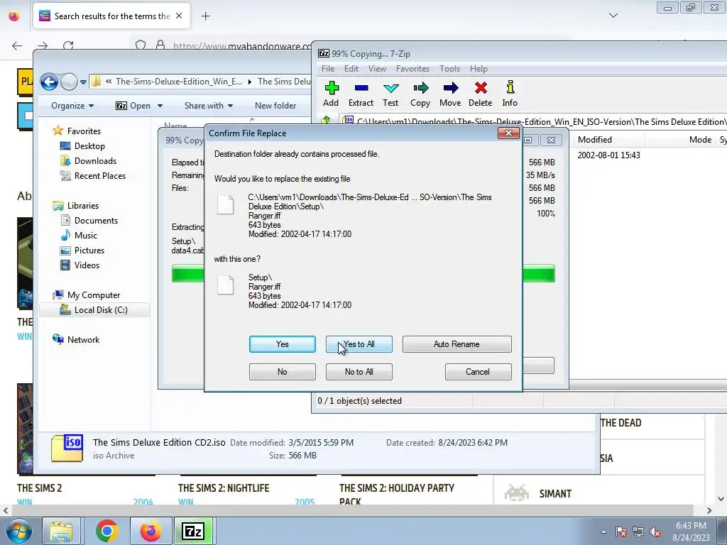Open the 7-Zip View menu

[377, 69]
